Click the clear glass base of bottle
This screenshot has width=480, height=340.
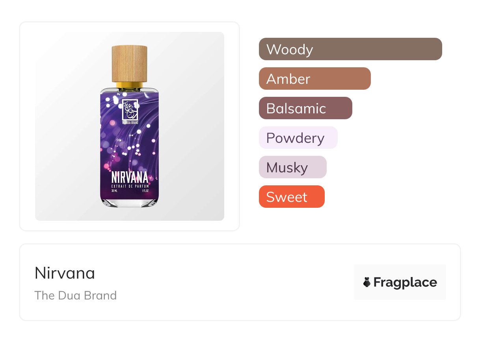tap(129, 202)
